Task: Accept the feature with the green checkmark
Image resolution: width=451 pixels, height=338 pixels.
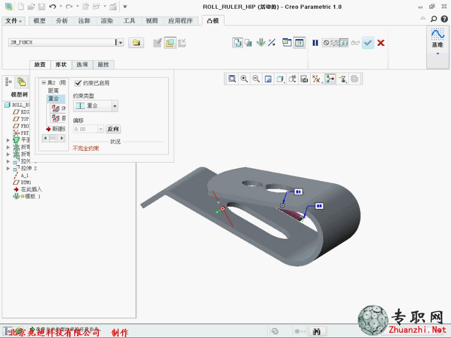Action: point(368,43)
